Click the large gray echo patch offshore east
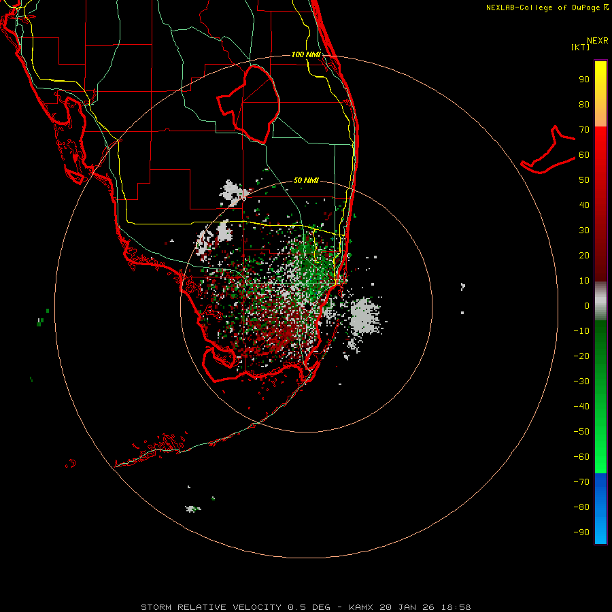The height and width of the screenshot is (612, 612). (x=365, y=316)
